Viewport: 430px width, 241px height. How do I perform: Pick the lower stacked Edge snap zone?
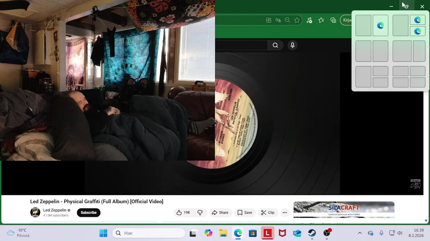click(x=418, y=31)
